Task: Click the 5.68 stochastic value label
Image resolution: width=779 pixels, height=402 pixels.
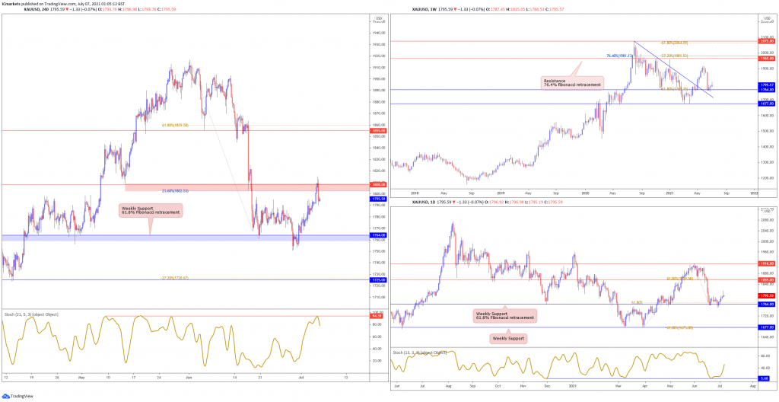Action: [765, 378]
